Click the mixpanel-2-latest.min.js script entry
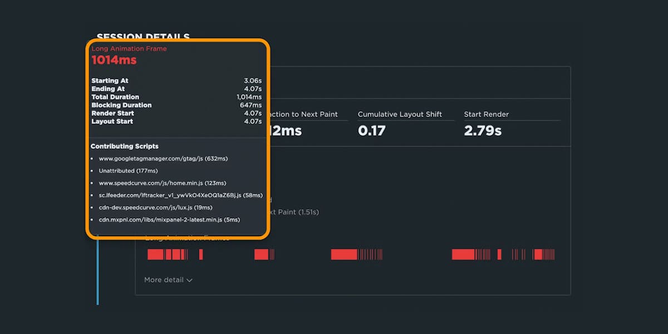This screenshot has height=334, width=668. (169, 220)
